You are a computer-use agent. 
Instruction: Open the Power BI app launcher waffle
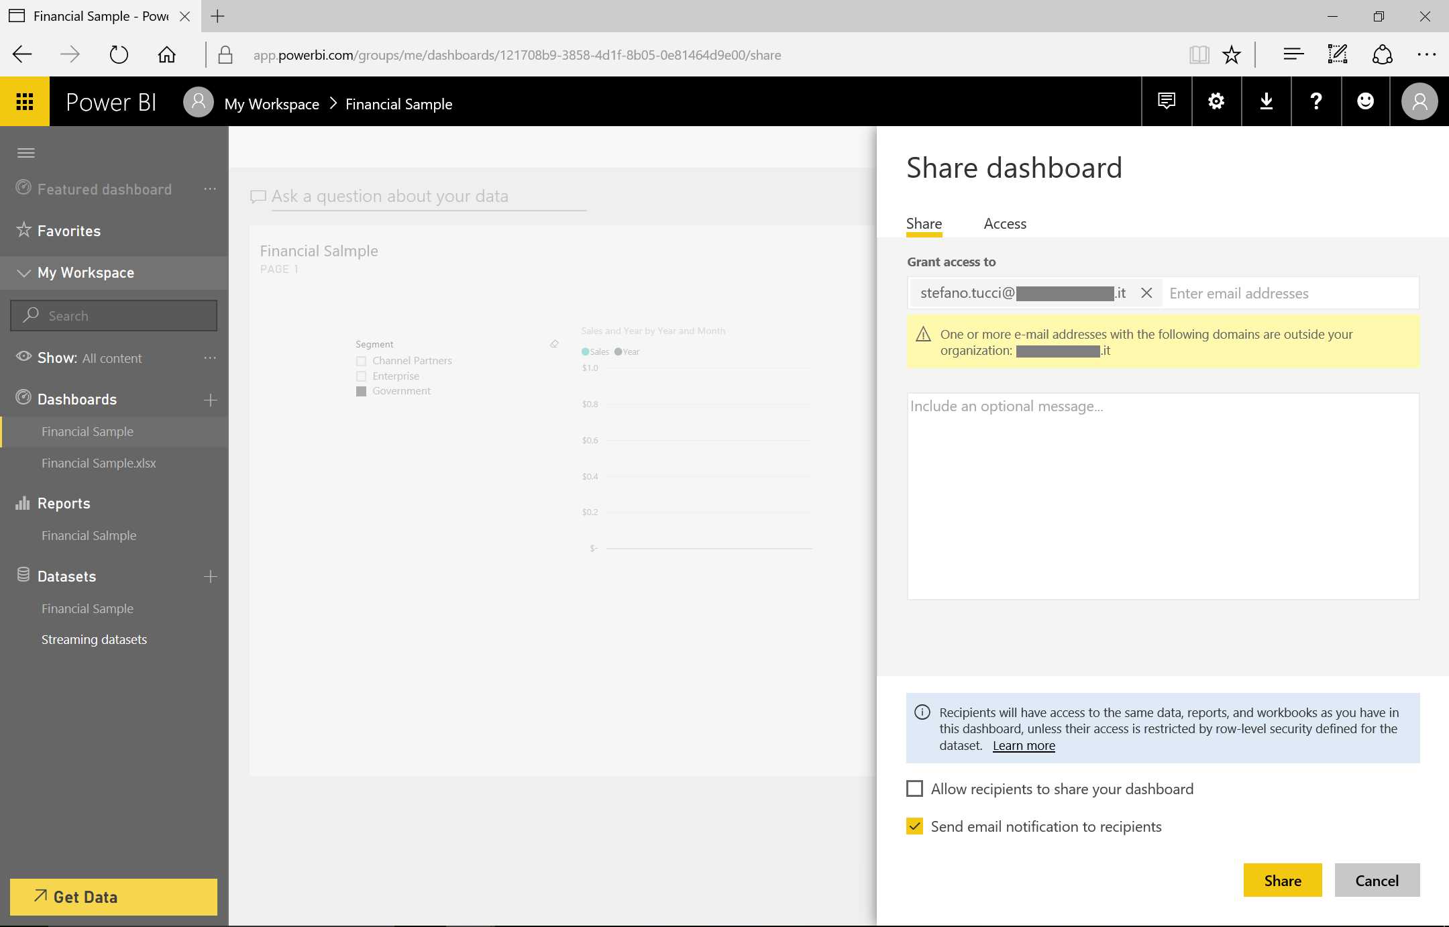click(25, 101)
